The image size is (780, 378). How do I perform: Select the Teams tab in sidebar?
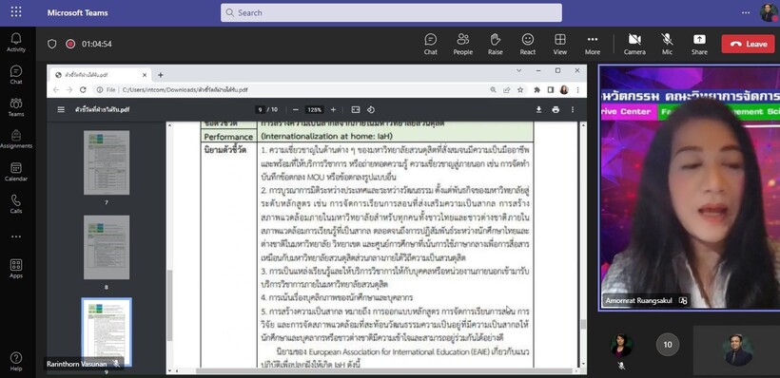(16, 107)
